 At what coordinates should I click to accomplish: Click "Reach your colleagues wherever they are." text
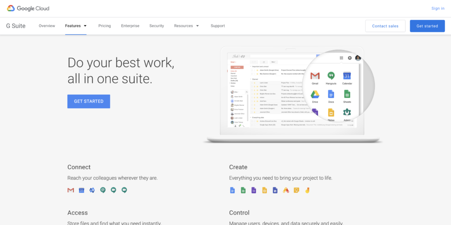coord(112,178)
